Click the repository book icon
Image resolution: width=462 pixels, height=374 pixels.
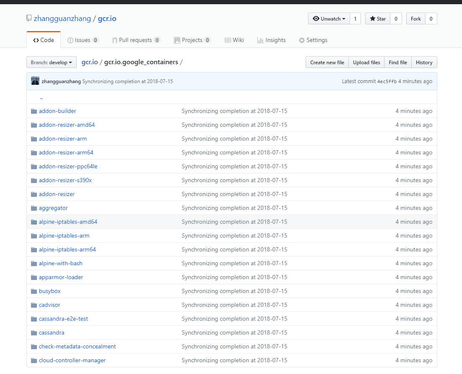(29, 18)
